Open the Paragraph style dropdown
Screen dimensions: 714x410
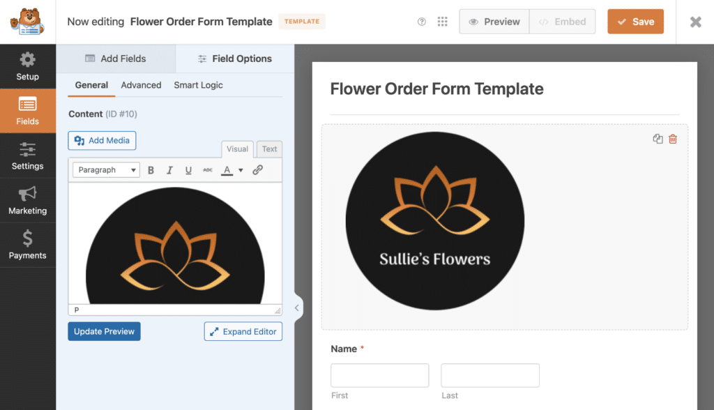coord(105,169)
